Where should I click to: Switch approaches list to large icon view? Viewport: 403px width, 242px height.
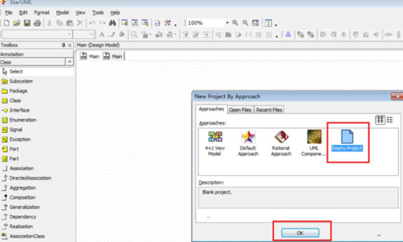(x=380, y=120)
